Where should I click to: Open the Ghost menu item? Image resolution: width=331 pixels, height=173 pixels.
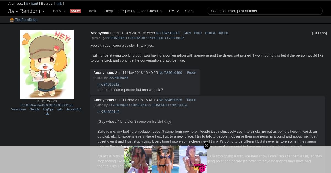click(x=91, y=11)
